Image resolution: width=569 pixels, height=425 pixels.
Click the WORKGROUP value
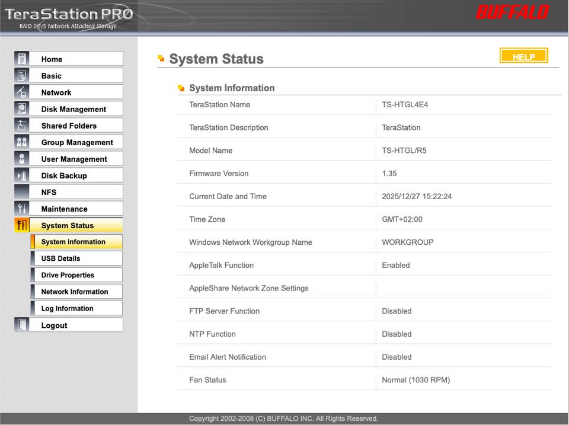click(408, 242)
